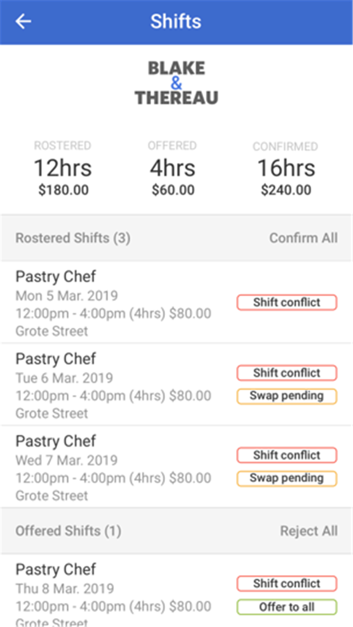Tap Swap pending badge on Wed 7 Mar
The height and width of the screenshot is (627, 353).
(287, 478)
